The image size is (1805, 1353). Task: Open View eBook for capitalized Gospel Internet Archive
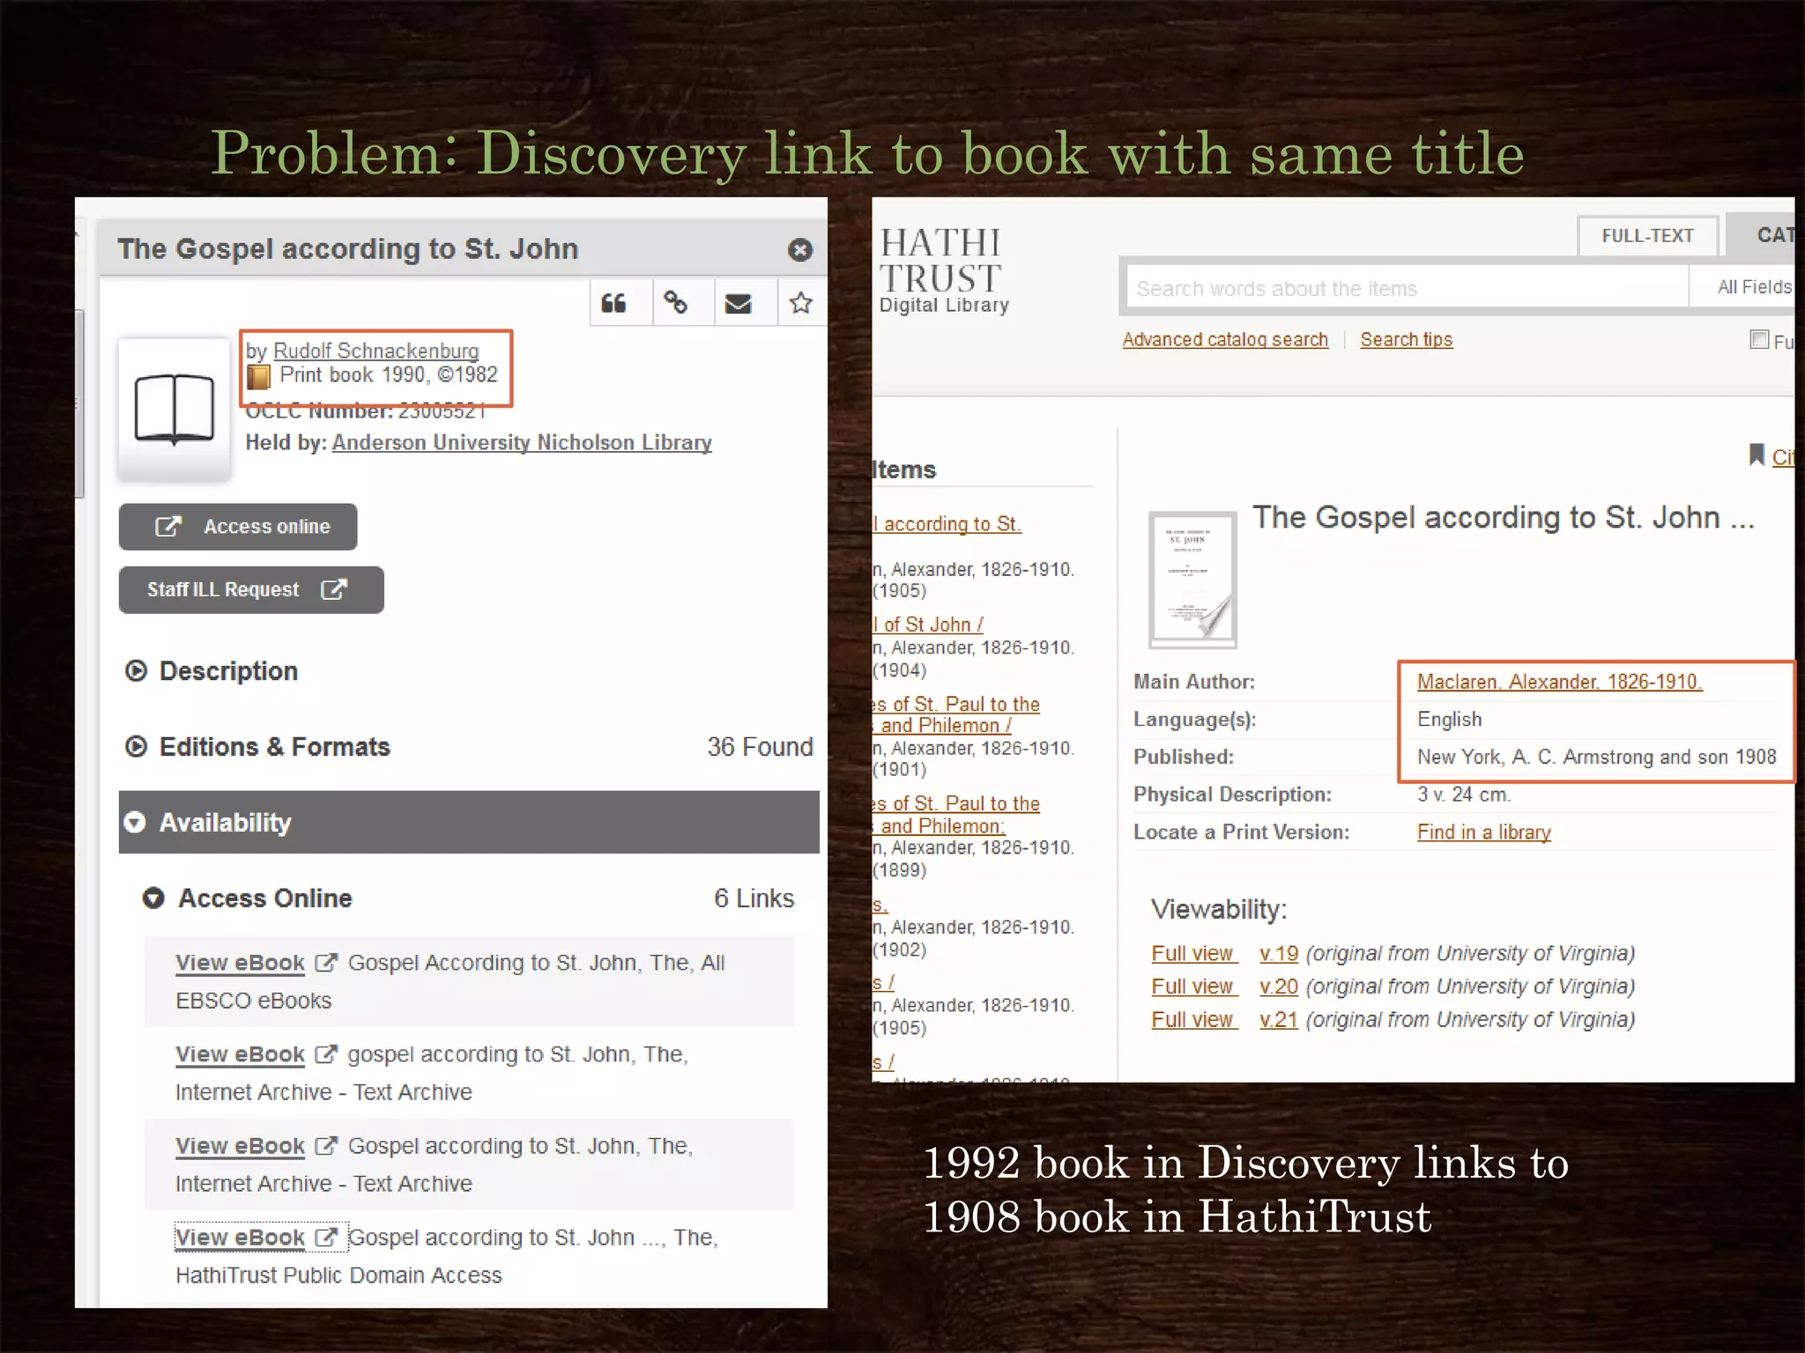coord(240,1146)
